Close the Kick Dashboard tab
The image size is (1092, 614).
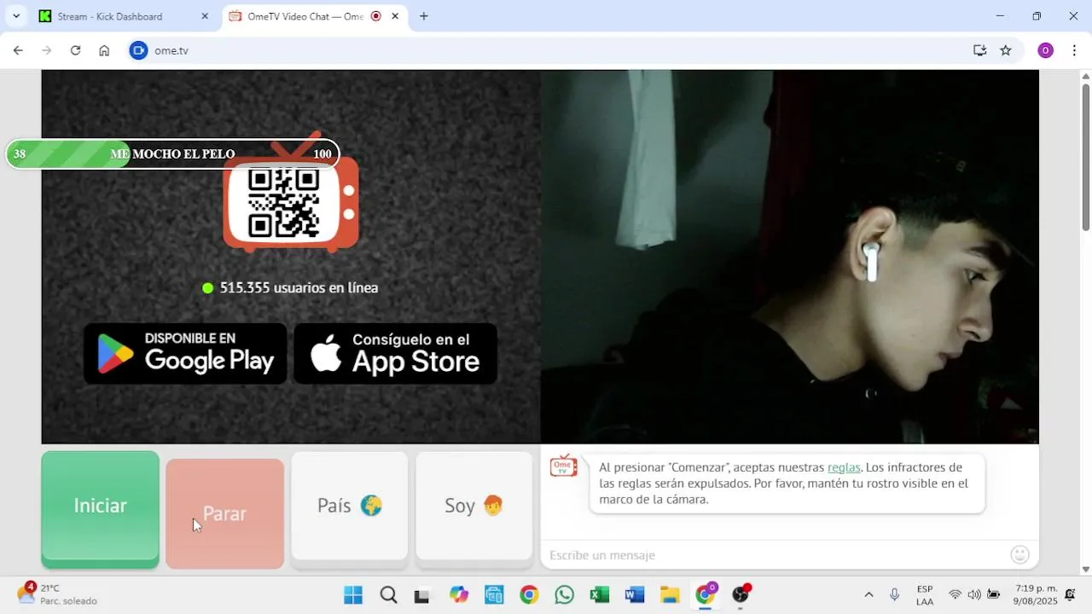[204, 16]
